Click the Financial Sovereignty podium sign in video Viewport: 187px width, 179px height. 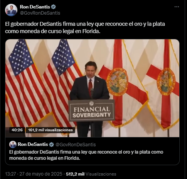tap(91, 110)
